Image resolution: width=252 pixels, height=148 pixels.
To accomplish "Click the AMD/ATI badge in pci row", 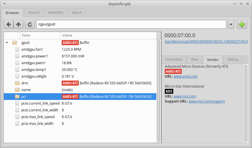I will click(70, 96).
